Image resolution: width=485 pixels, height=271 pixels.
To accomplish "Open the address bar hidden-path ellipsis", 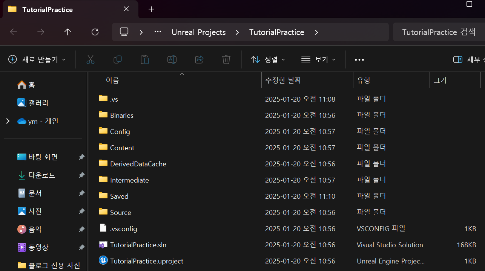I will click(158, 32).
